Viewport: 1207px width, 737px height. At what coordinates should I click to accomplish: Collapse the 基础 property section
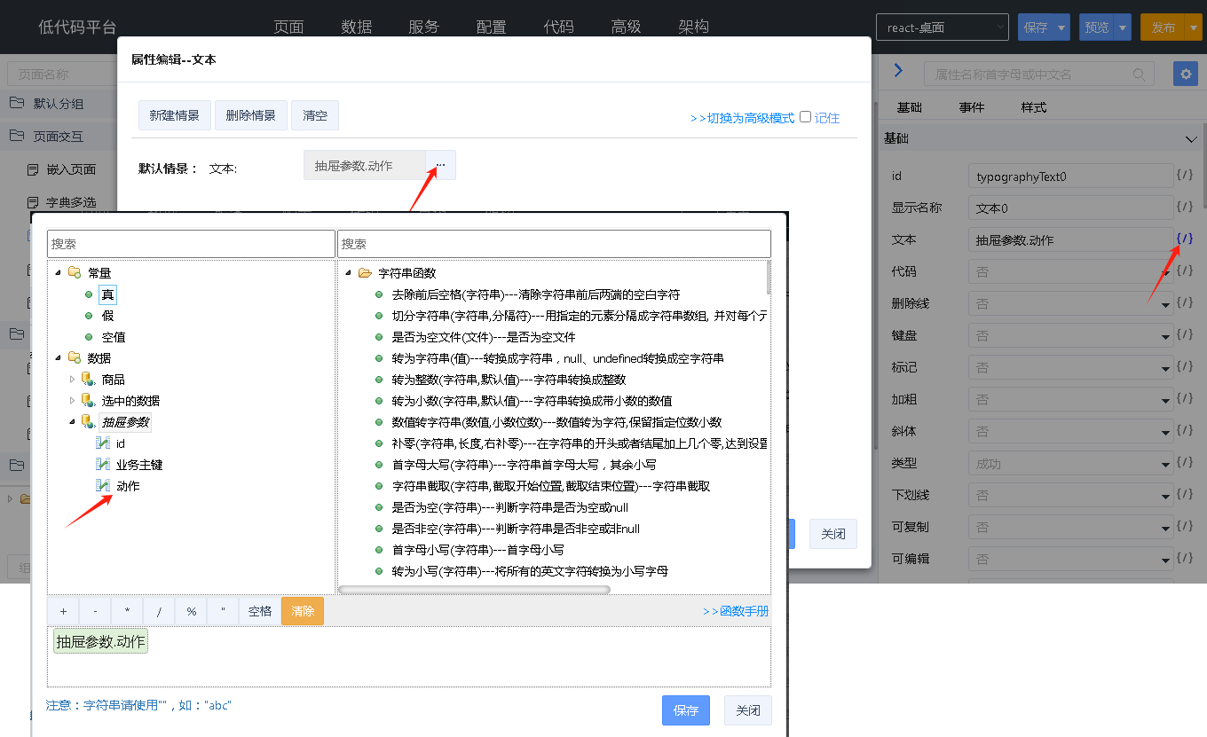pos(1191,139)
